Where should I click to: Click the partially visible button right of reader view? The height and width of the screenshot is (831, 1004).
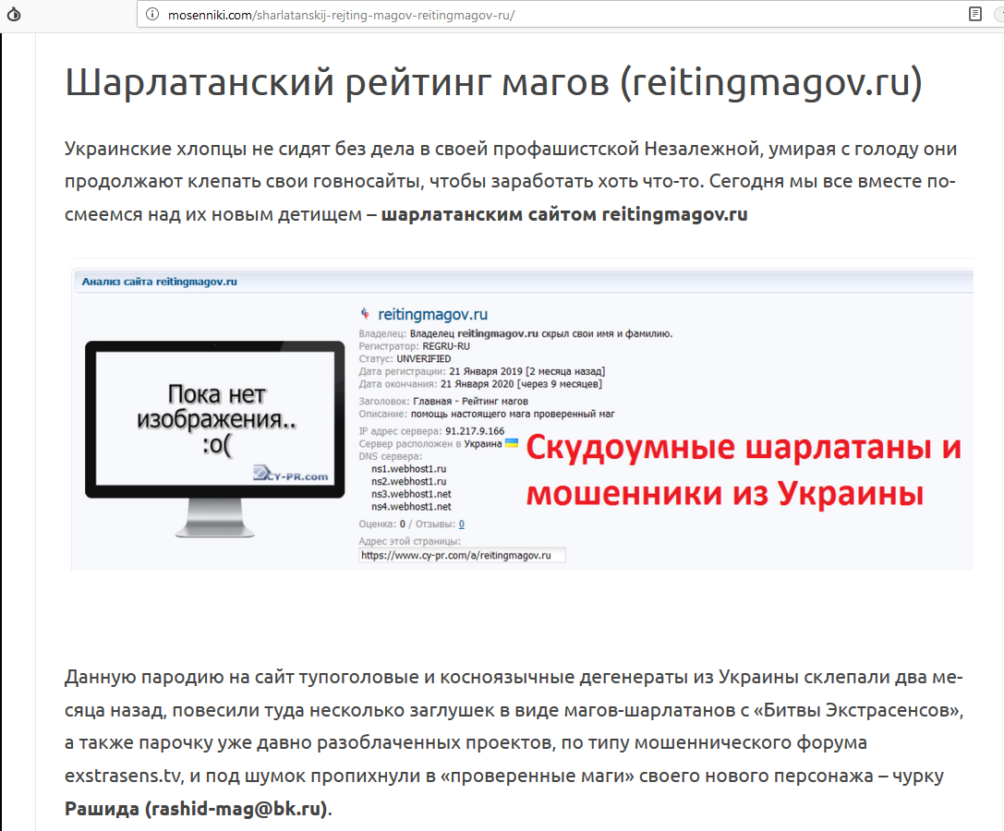999,15
